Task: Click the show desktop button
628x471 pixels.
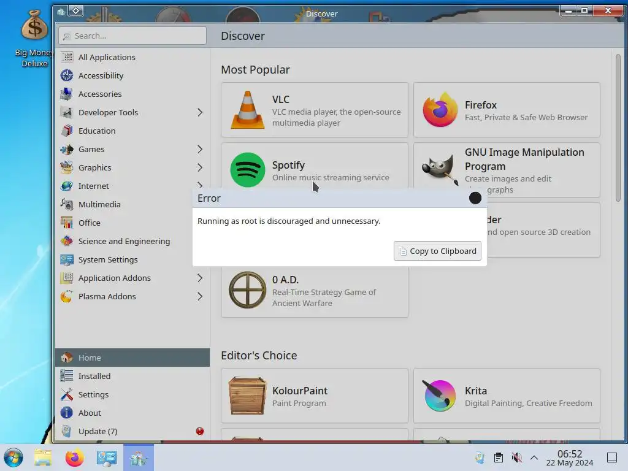Action: tap(612, 458)
